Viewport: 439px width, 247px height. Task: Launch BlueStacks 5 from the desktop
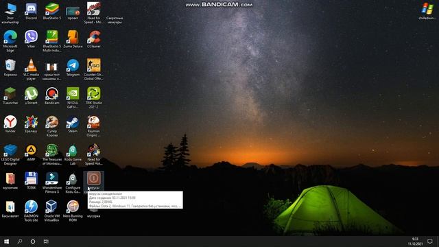(x=52, y=11)
